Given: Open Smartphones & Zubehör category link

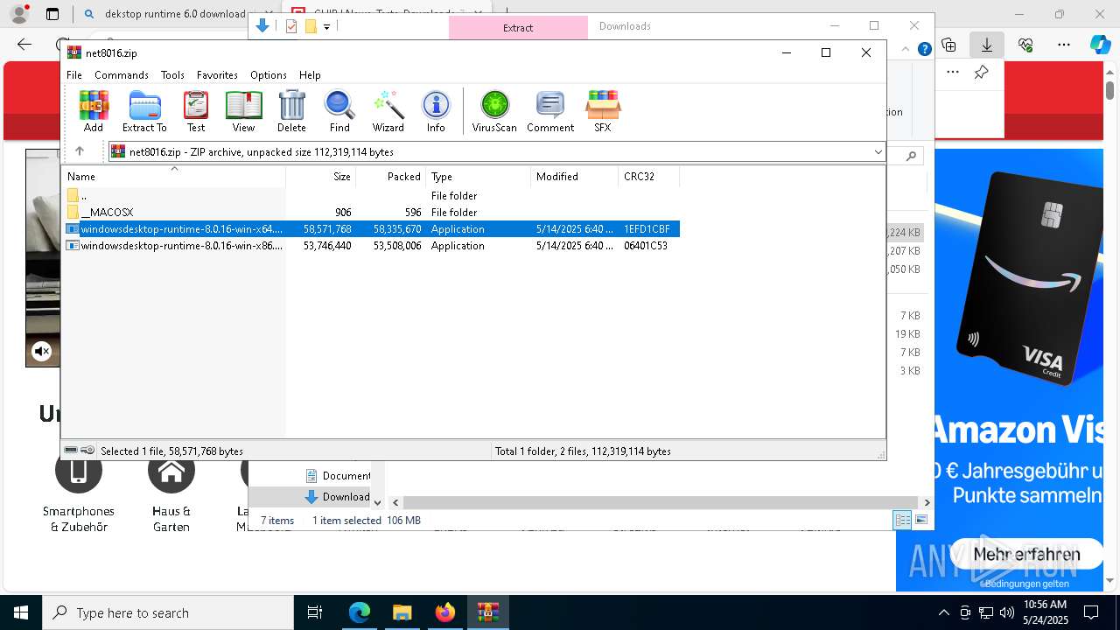Looking at the screenshot, I should (x=79, y=494).
